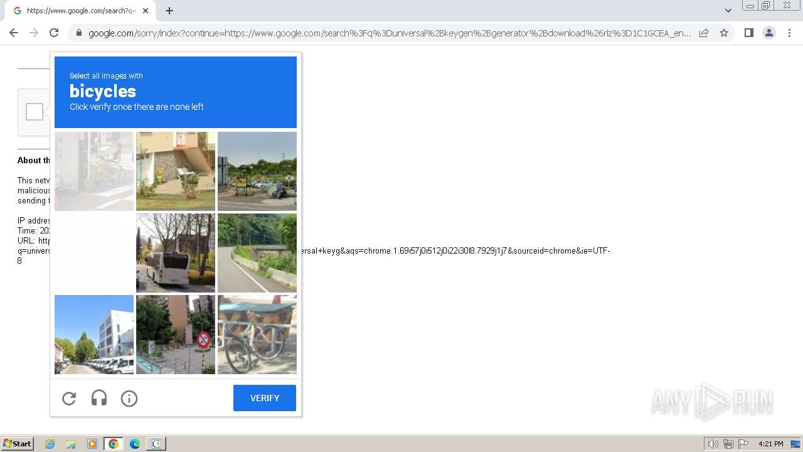Close the Google search tab

click(x=146, y=11)
